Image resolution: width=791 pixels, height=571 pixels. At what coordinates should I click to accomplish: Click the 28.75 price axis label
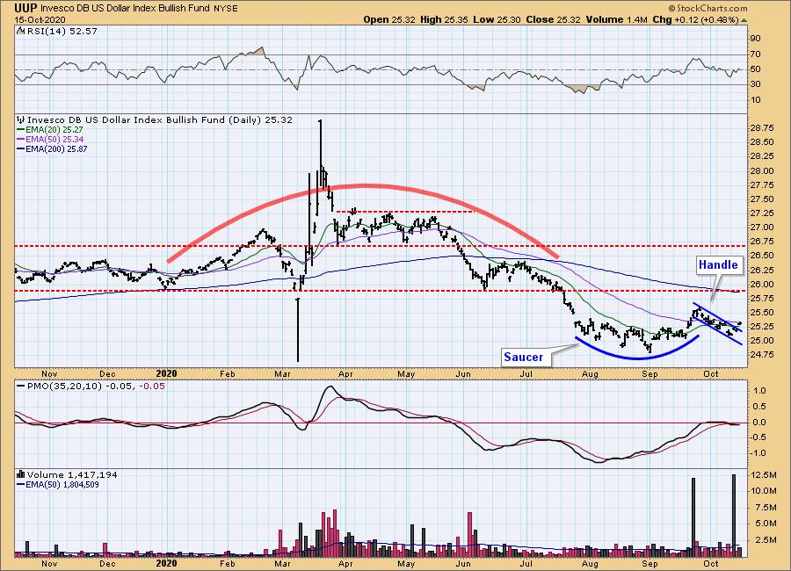click(x=762, y=128)
